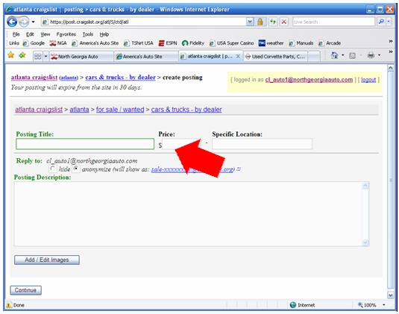Screen dimensions: 399x314
Task: Open the tab list dropdown arrow
Action: [x=45, y=56]
